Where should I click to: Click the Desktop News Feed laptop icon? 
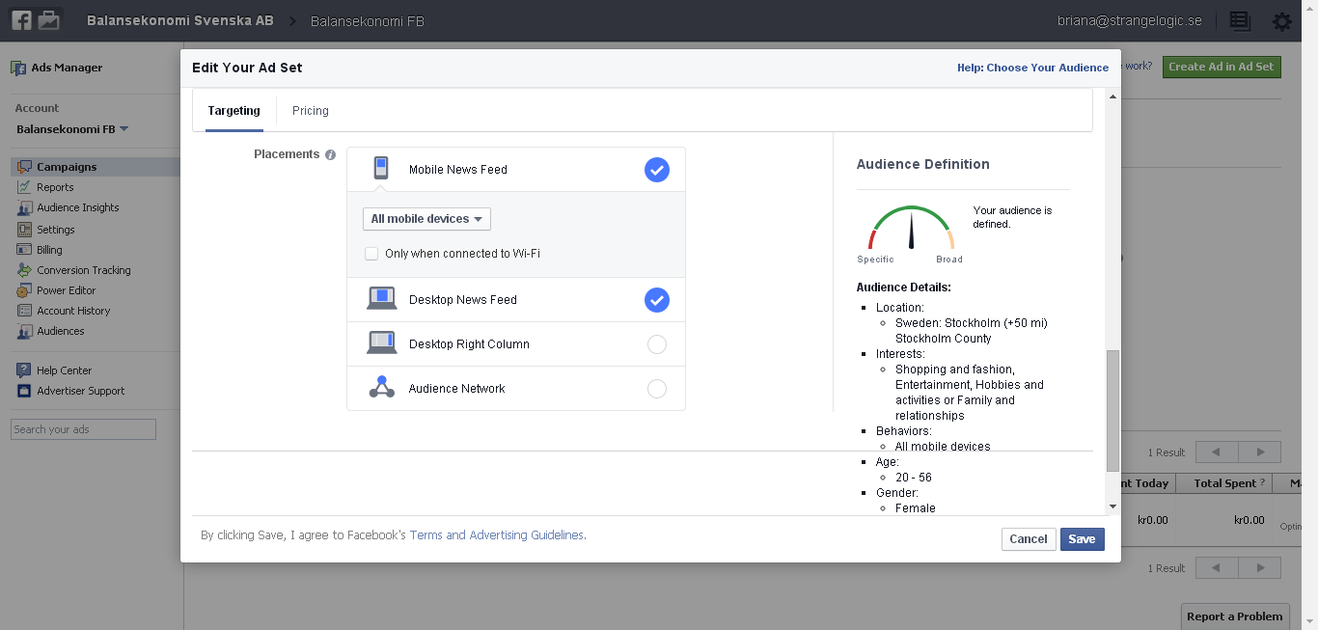point(382,299)
